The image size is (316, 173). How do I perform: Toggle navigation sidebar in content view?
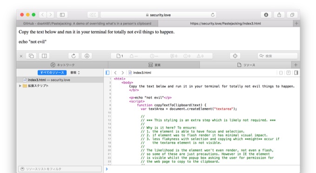107,73
